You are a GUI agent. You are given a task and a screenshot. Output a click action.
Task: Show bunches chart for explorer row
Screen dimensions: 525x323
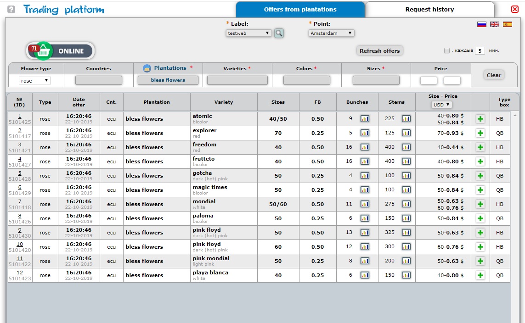[x=365, y=133]
